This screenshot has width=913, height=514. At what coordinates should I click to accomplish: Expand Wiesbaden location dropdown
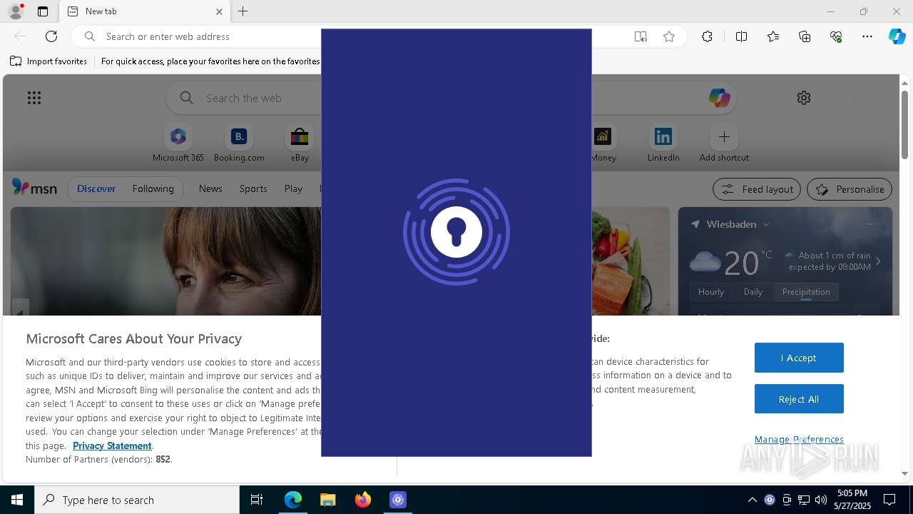point(766,224)
